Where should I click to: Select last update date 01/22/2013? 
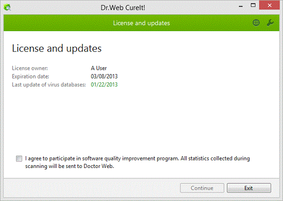104,84
